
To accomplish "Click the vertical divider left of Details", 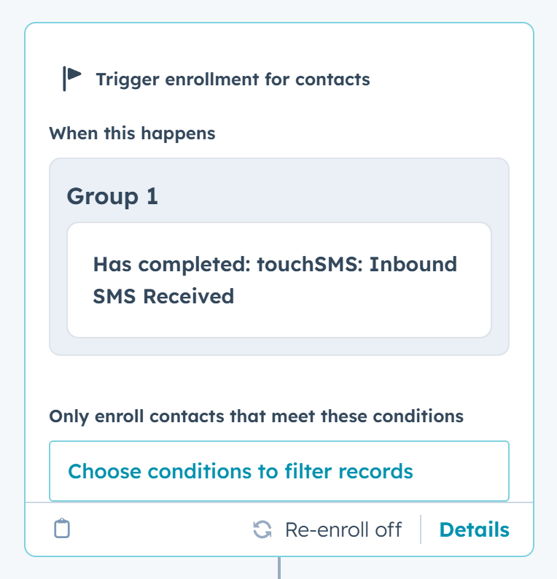I will [x=421, y=529].
